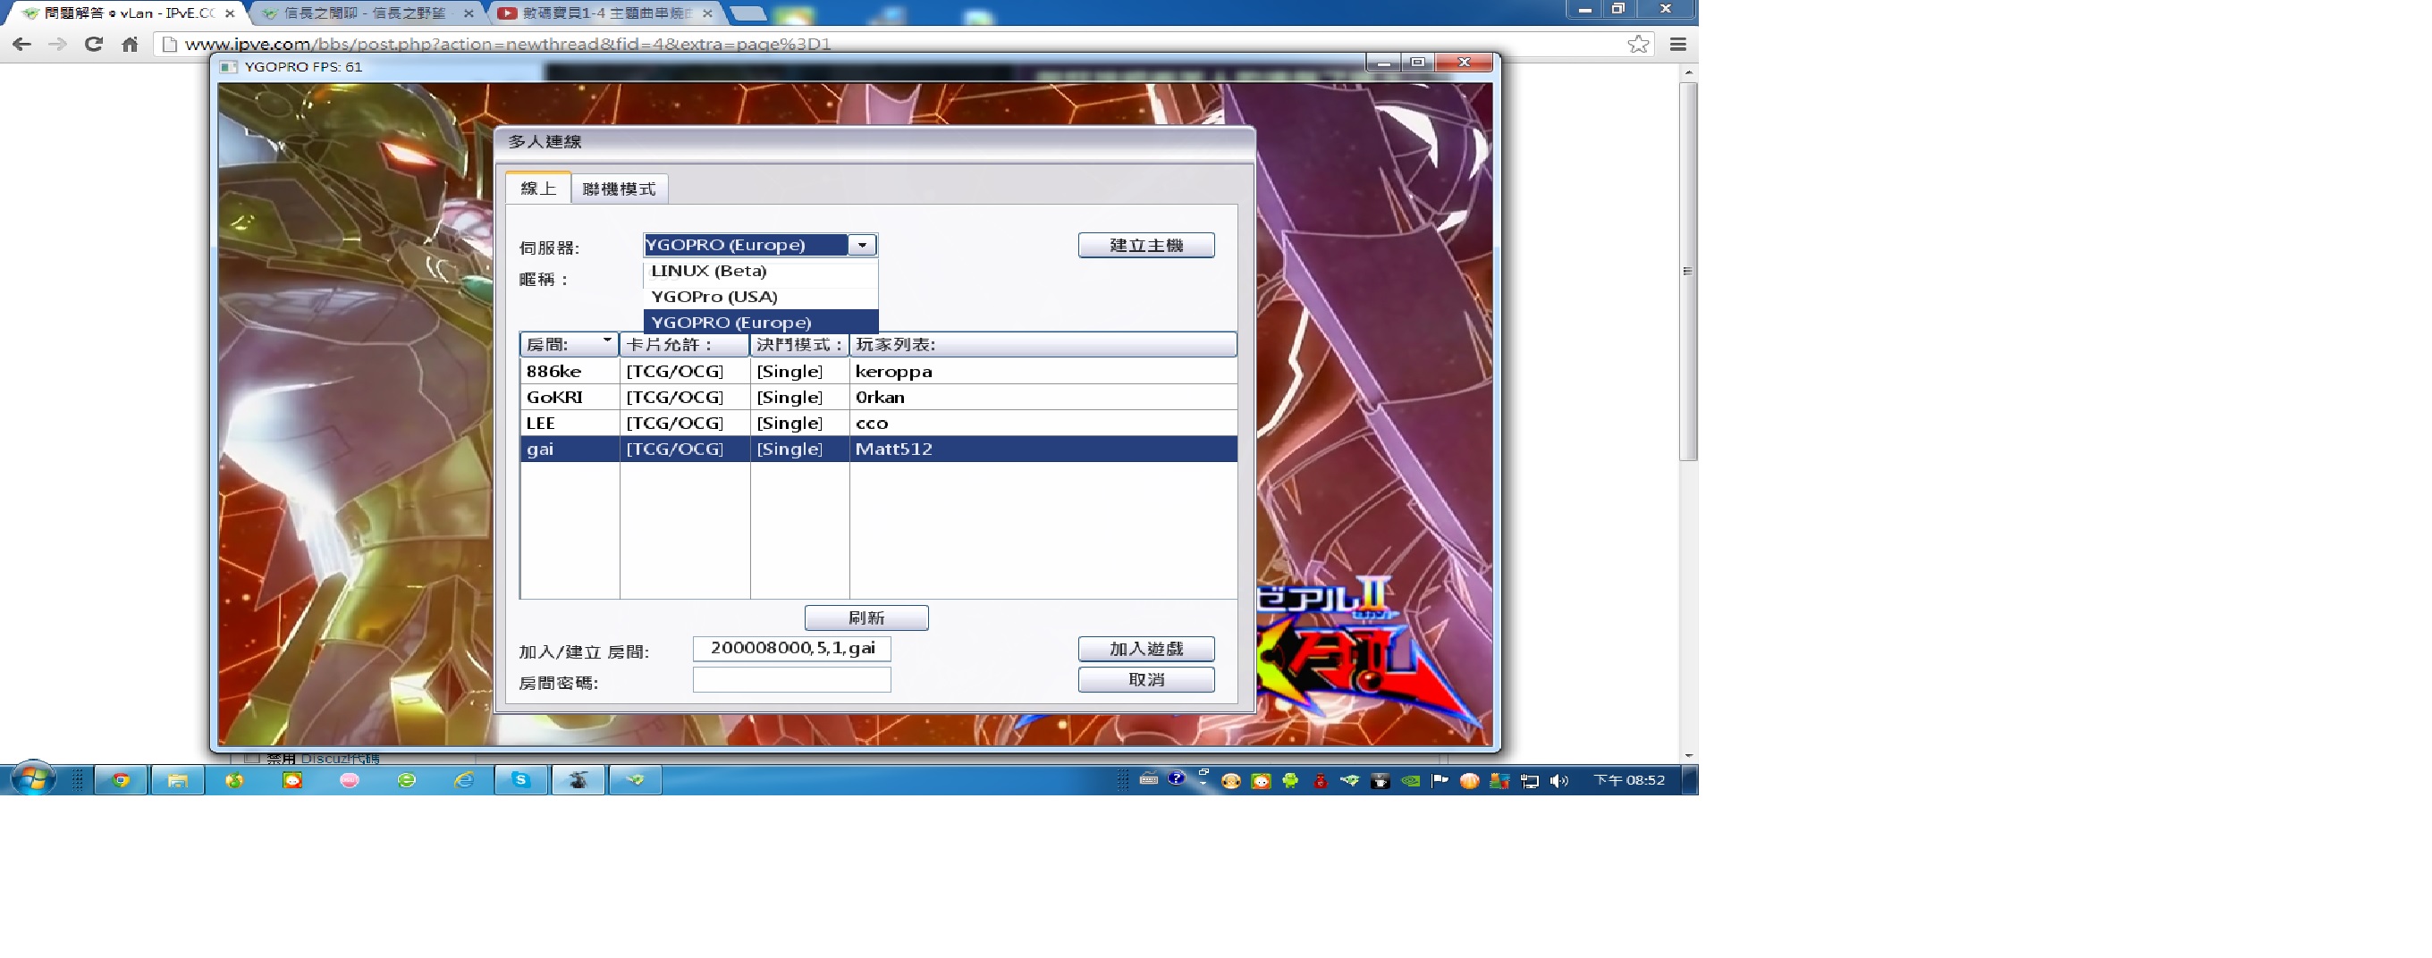This screenshot has height=958, width=2432.
Task: Switch to the YouTube 數碼寶貝 browser tab
Action: click(x=606, y=13)
